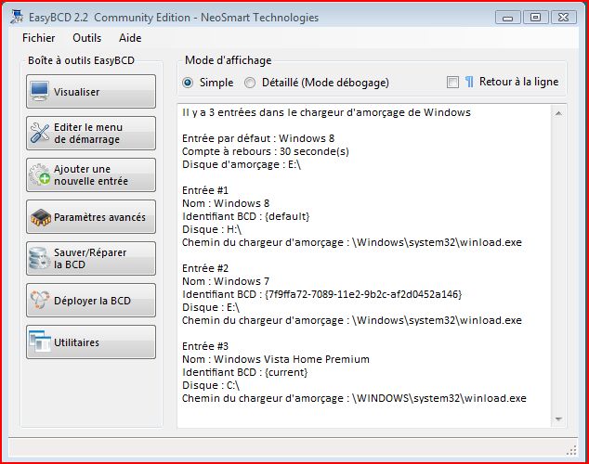
Task: Click the 'Entrée #3' heading
Action: (205, 346)
